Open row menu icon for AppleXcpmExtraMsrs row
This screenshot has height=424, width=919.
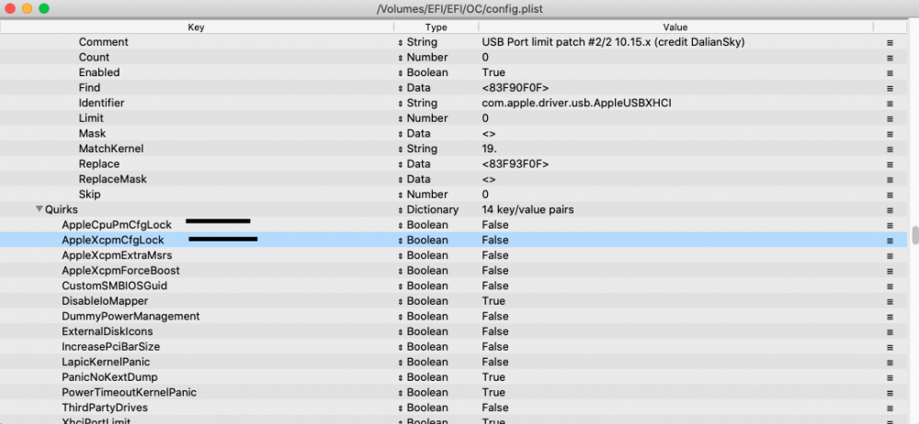point(890,256)
